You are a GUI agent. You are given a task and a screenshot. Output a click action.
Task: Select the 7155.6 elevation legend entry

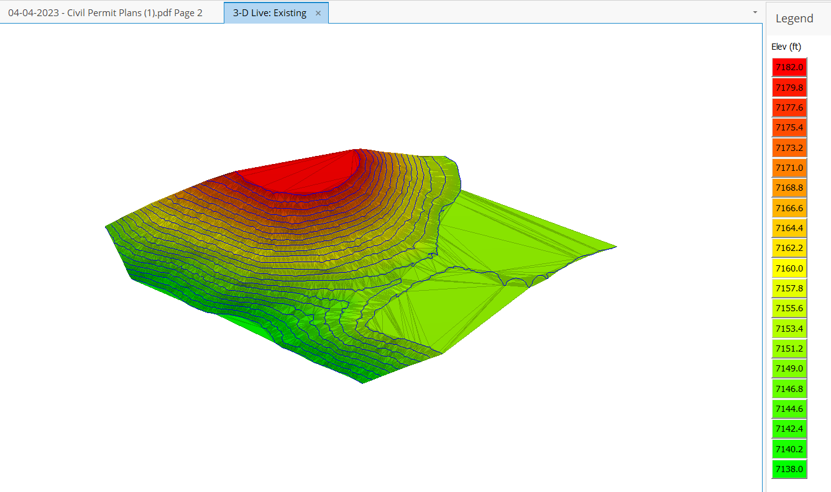789,308
